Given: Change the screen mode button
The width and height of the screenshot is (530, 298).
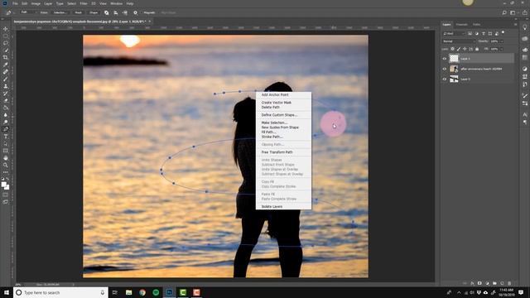Looking at the screenshot, I should [x=6, y=202].
